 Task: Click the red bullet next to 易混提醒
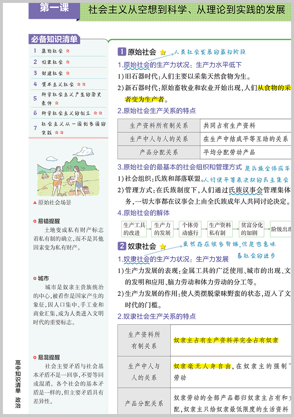pyautogui.click(x=35, y=357)
